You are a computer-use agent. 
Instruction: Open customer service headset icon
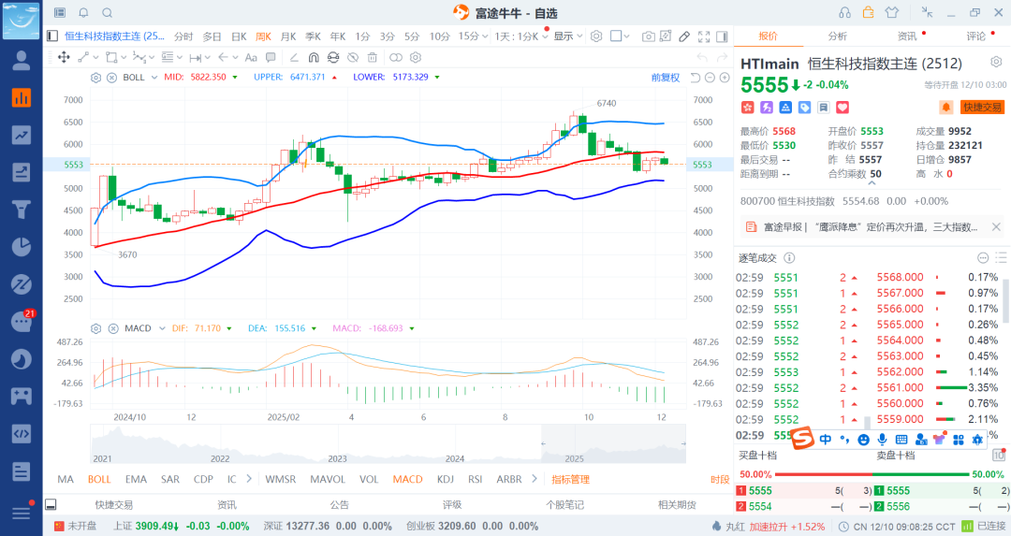(844, 12)
